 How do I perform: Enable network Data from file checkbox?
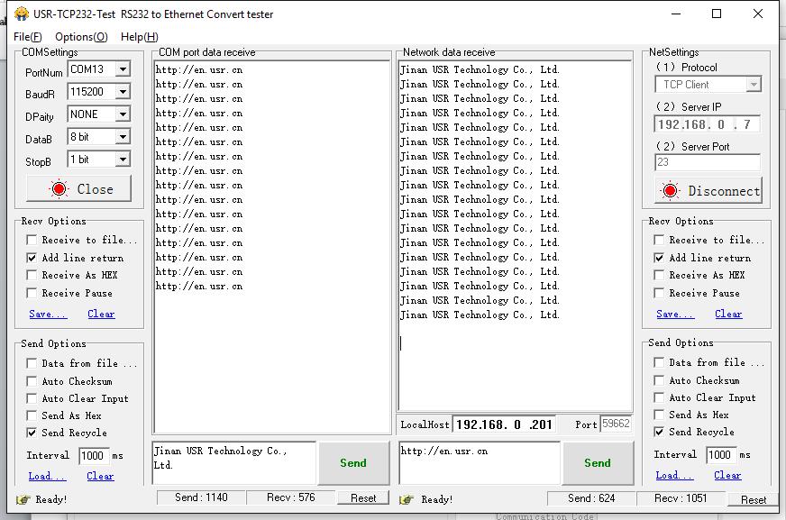coord(659,362)
